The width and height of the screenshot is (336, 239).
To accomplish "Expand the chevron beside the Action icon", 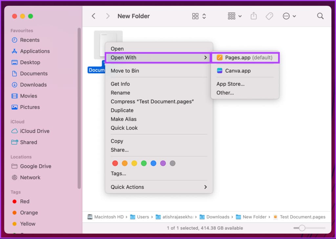I will point(294,16).
